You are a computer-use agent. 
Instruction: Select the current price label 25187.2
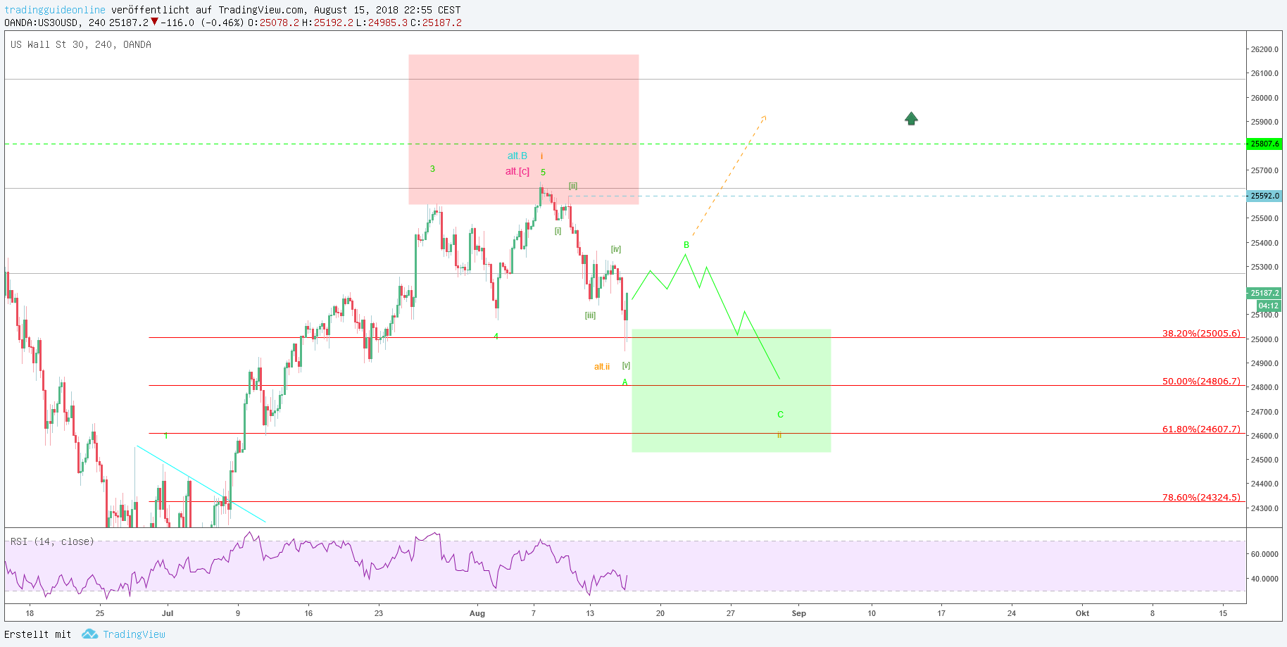point(1264,293)
